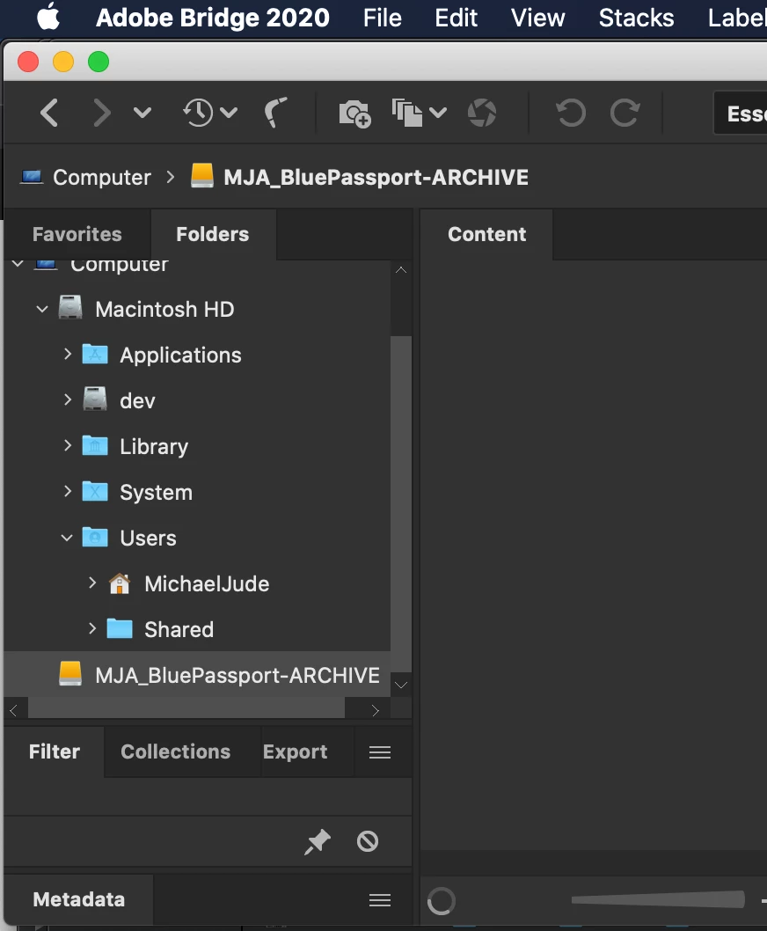This screenshot has height=931, width=767.
Task: Open the View menu
Action: pyautogui.click(x=537, y=18)
